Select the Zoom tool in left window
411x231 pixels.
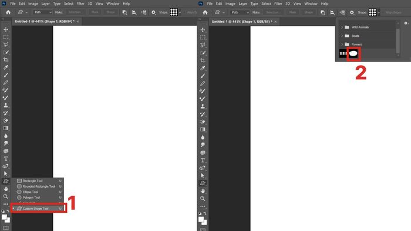point(6,196)
